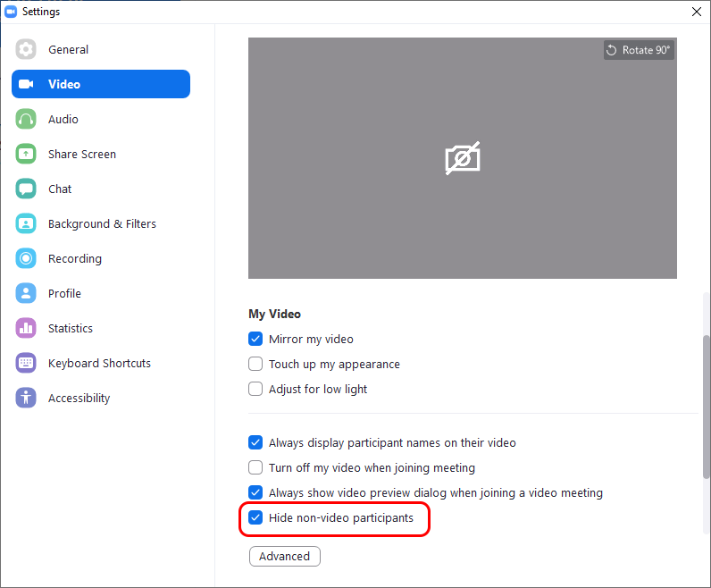This screenshot has width=711, height=588.
Task: Open Background & Filters settings
Action: pyautogui.click(x=101, y=223)
